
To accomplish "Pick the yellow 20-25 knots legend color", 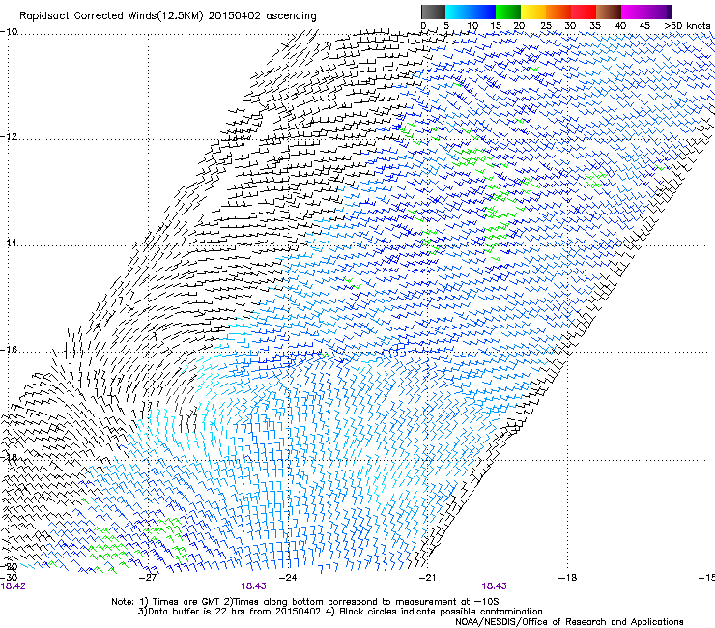I will [x=533, y=12].
